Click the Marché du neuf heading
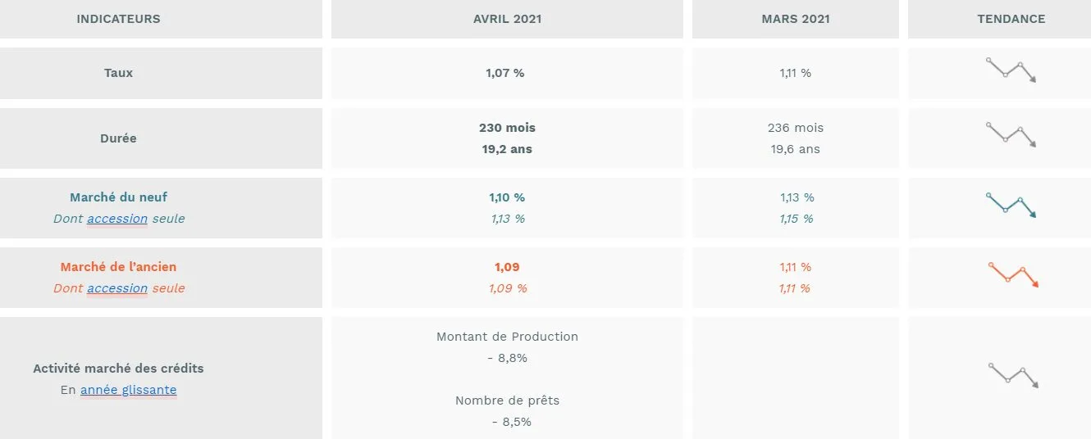Screen dimensions: 1091x439 118,197
